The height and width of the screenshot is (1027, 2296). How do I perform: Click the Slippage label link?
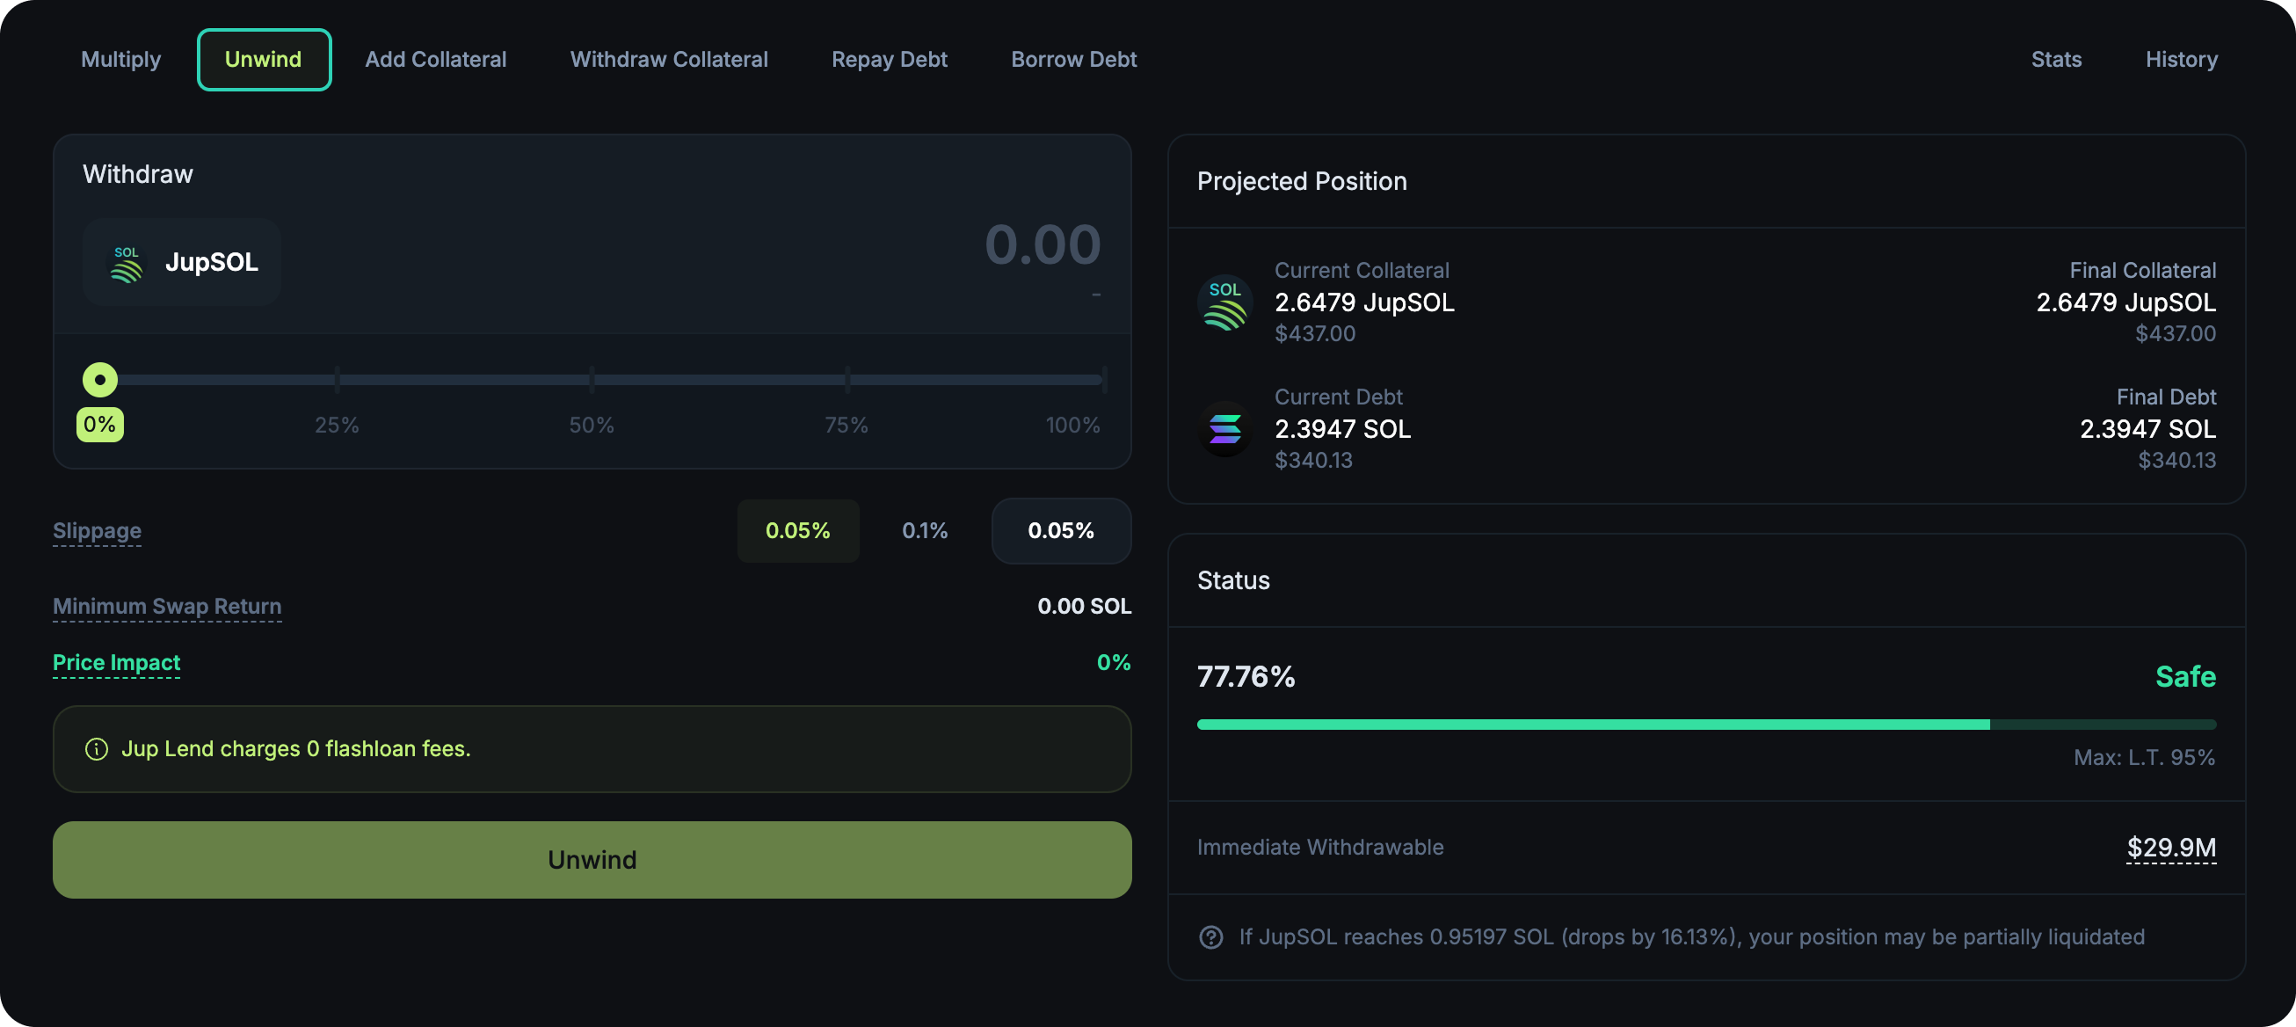pos(98,531)
